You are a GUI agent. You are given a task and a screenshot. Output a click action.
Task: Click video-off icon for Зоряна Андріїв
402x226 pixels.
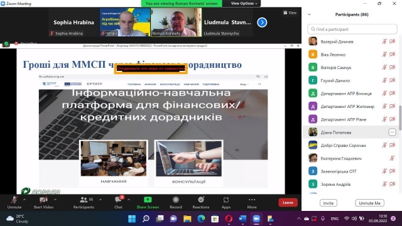pos(392,184)
